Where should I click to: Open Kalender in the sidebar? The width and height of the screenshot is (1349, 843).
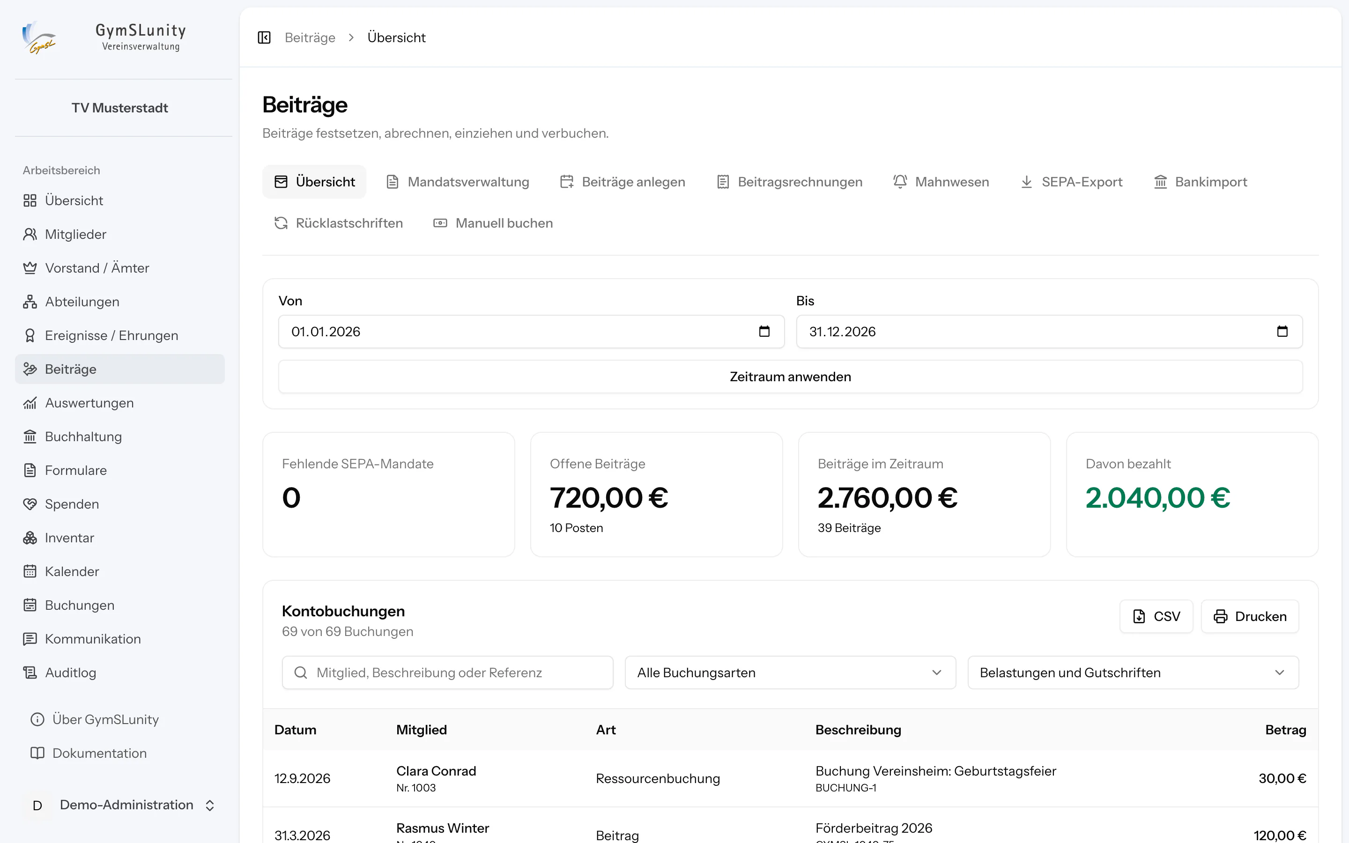[120, 571]
